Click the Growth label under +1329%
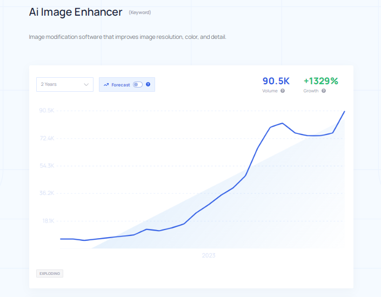 [311, 91]
